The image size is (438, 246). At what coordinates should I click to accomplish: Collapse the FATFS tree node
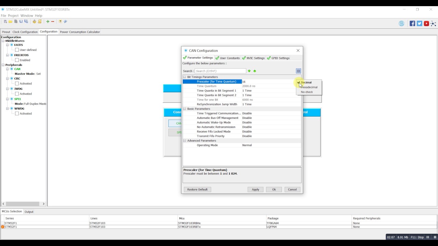pyautogui.click(x=7, y=45)
